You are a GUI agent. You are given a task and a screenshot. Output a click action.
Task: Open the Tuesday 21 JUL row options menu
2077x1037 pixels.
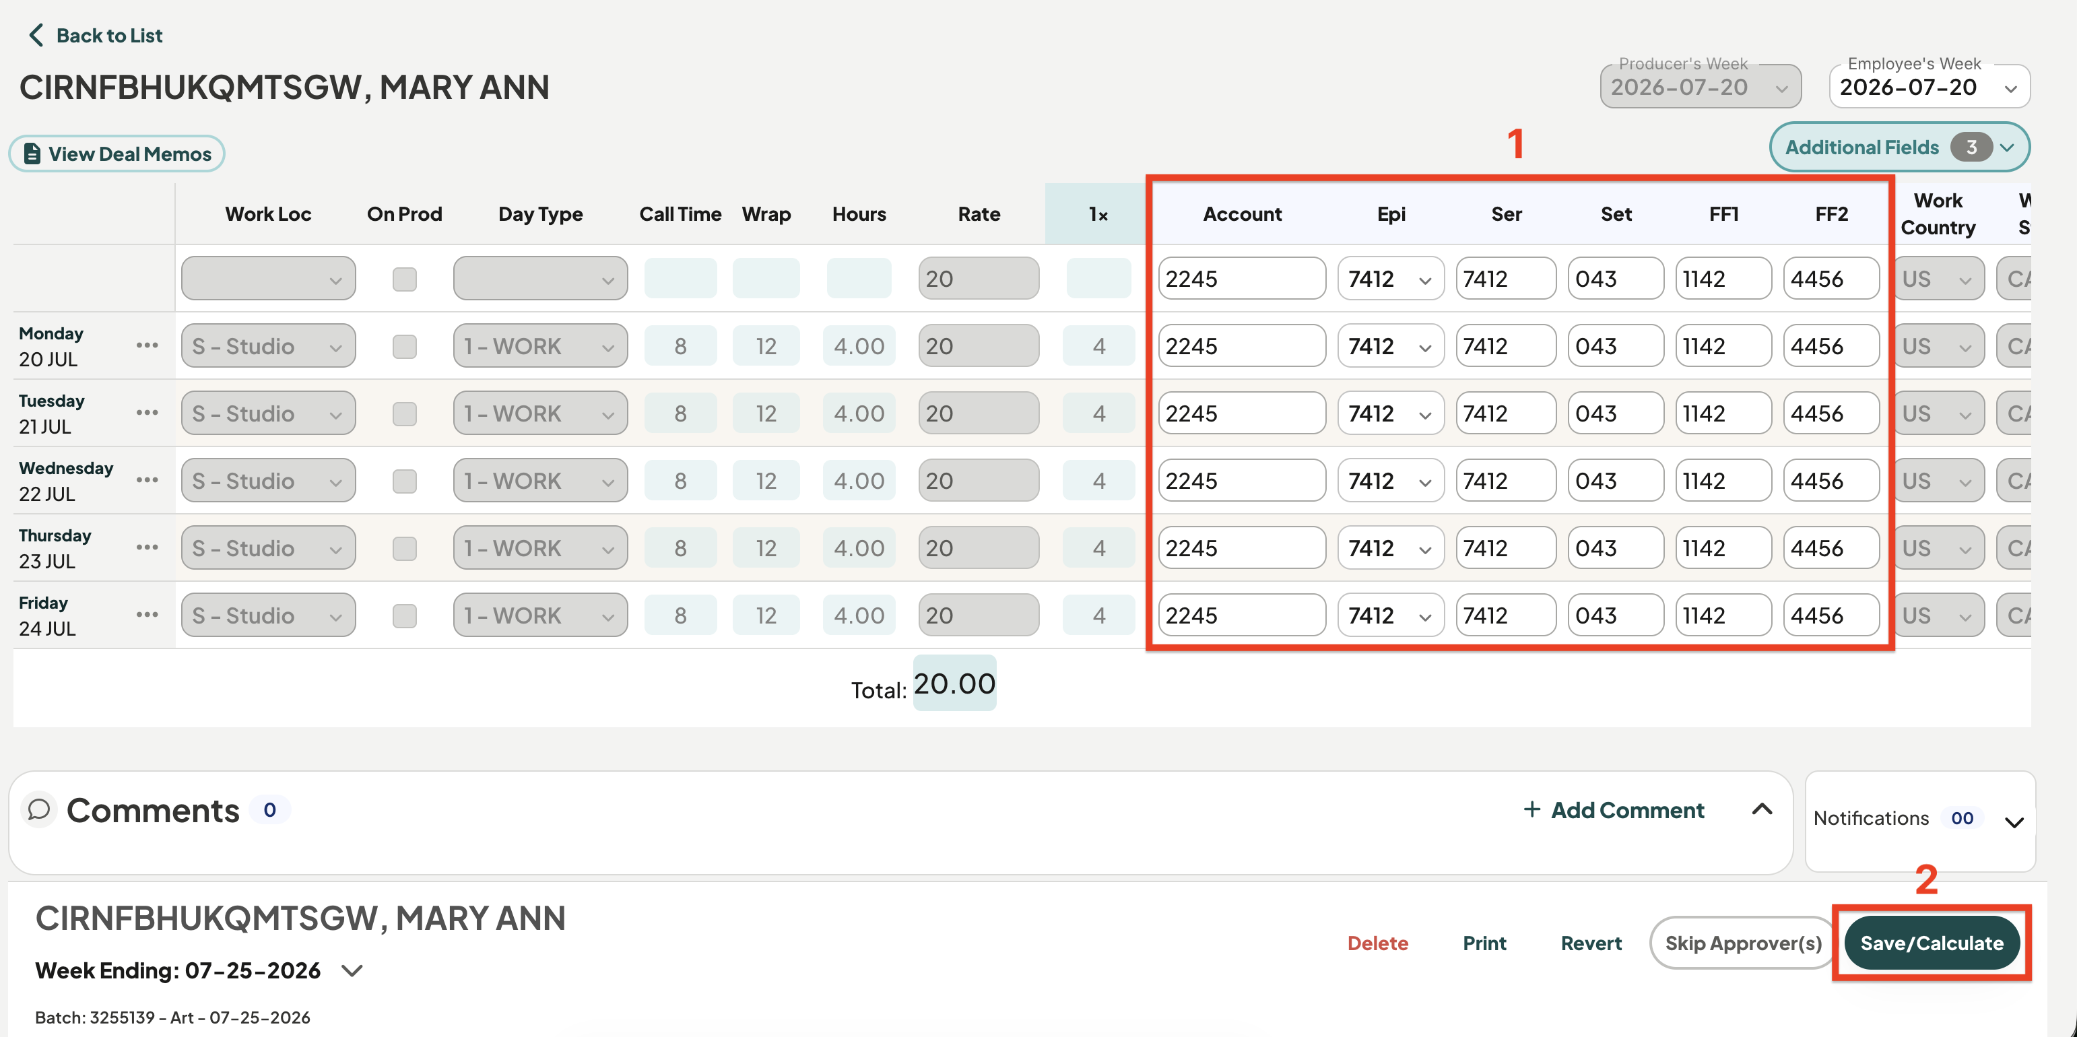(147, 412)
